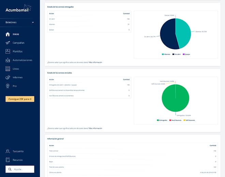The image size is (225, 177).
Task: Select the Pro badge icon
Action: tap(8, 86)
